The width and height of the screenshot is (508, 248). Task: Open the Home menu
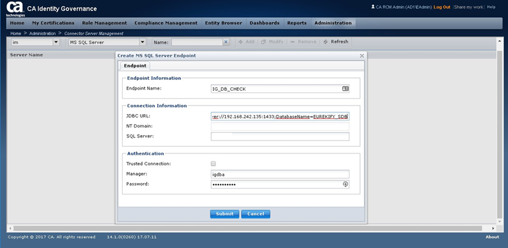pyautogui.click(x=17, y=23)
